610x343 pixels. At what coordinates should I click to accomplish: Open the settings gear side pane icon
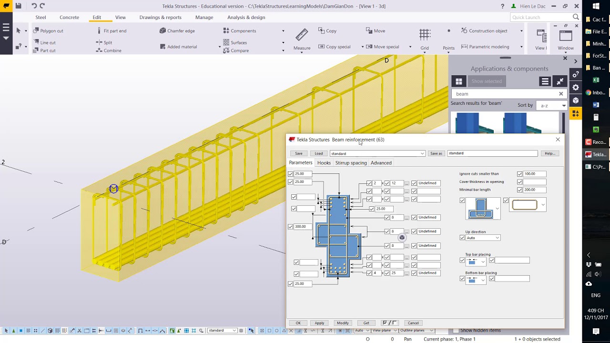coord(576,88)
